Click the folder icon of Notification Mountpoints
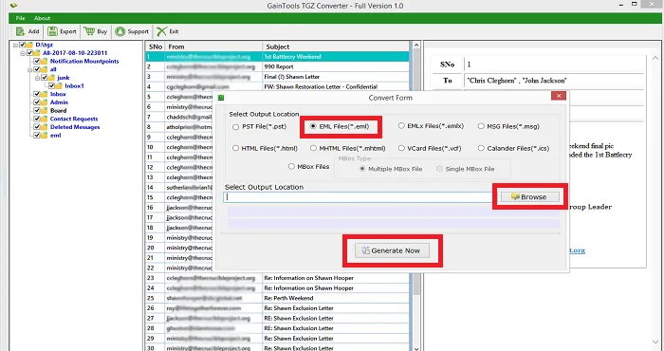Screen dimensions: 664x351 (x=44, y=61)
